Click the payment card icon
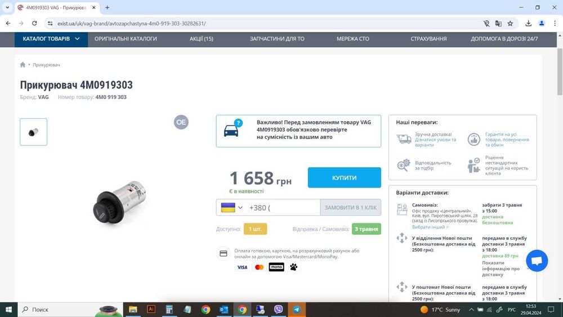 pyautogui.click(x=224, y=253)
